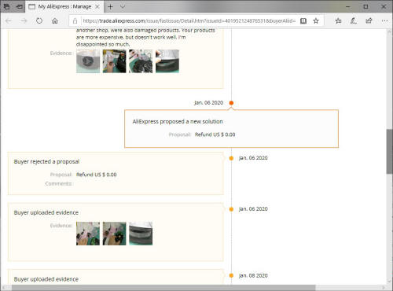Open the tab preview dropdown chevron
The image size is (393, 291).
(123, 6)
